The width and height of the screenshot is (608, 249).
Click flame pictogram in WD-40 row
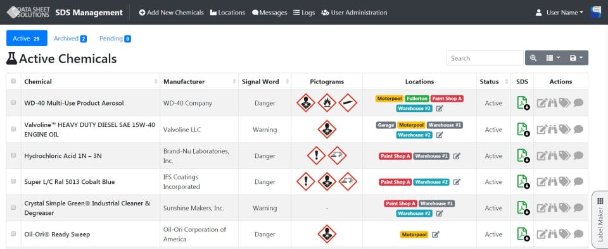[x=327, y=103]
